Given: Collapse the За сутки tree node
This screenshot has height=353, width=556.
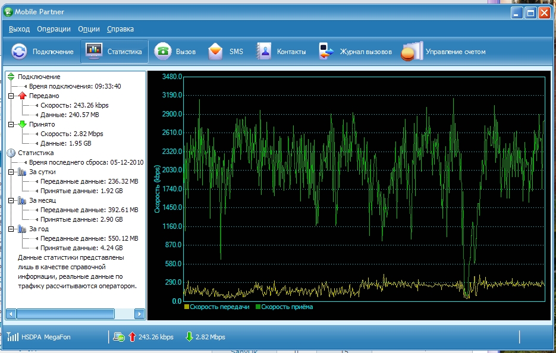Looking at the screenshot, I should [11, 172].
